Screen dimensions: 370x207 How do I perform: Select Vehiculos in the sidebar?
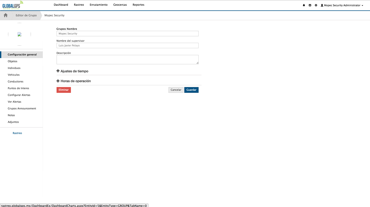pos(14,75)
